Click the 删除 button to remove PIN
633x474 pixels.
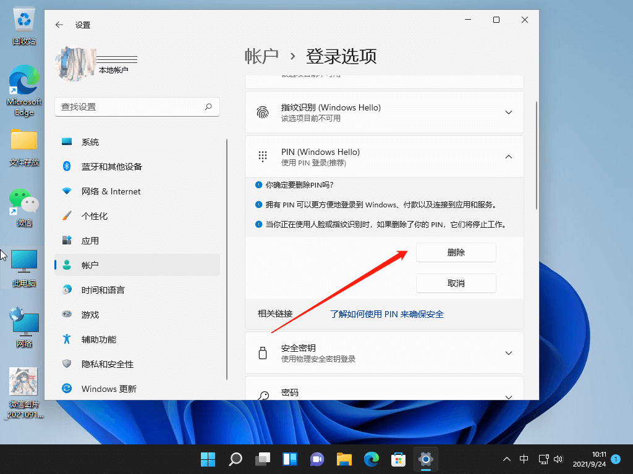point(456,252)
